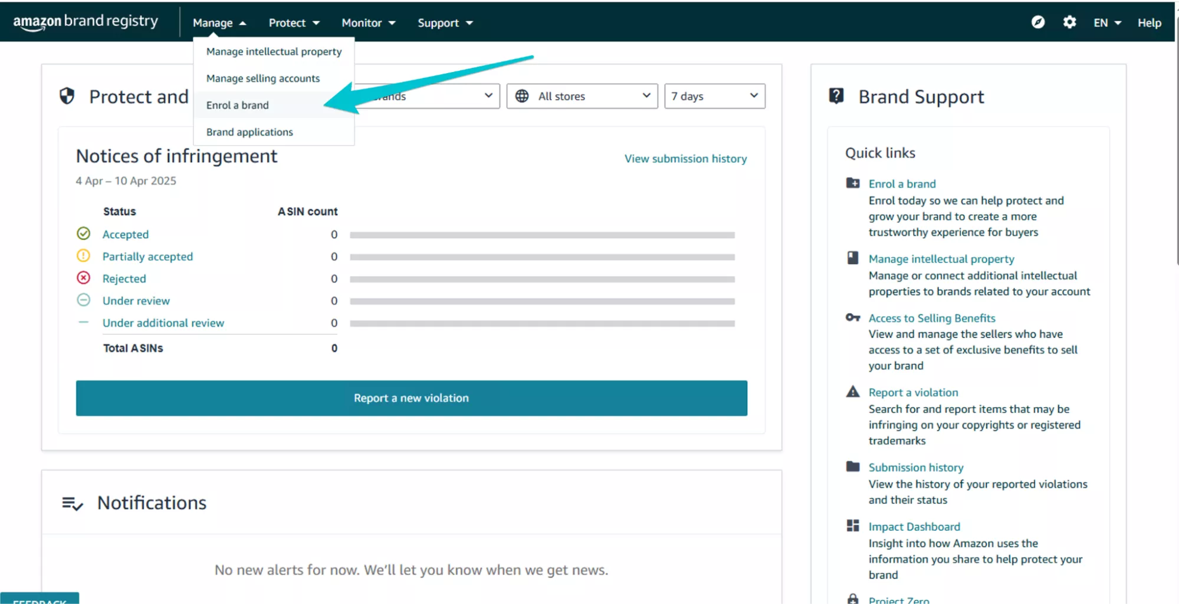Screen dimensions: 1179x604
Task: Open the settings gear icon
Action: pos(1069,22)
